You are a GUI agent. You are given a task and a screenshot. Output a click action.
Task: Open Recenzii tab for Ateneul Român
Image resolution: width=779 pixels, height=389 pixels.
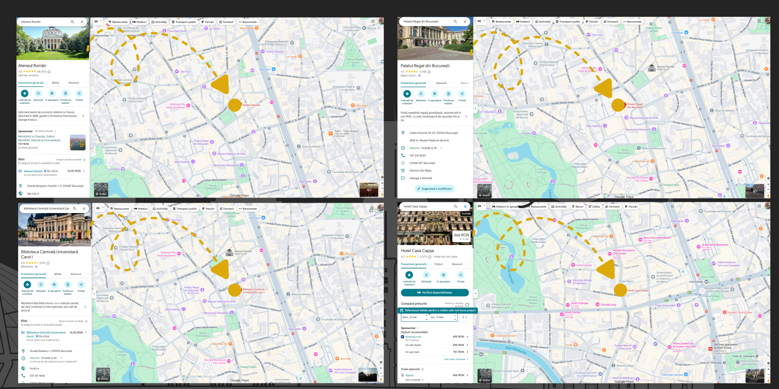coord(74,83)
